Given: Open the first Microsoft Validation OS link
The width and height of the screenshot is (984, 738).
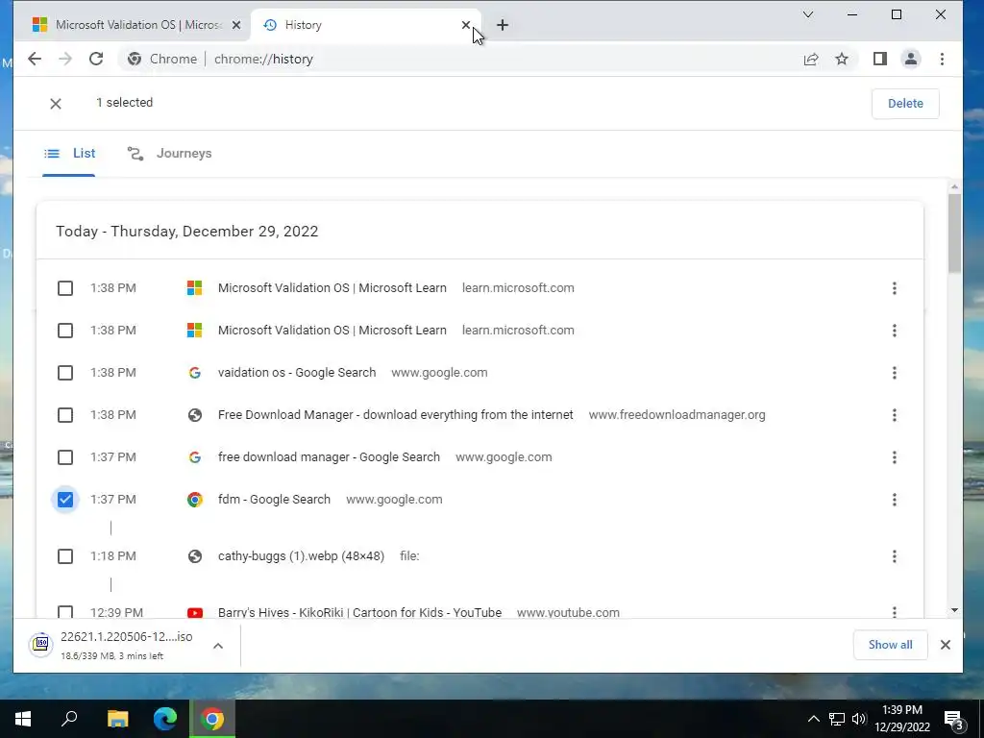Looking at the screenshot, I should [x=332, y=288].
